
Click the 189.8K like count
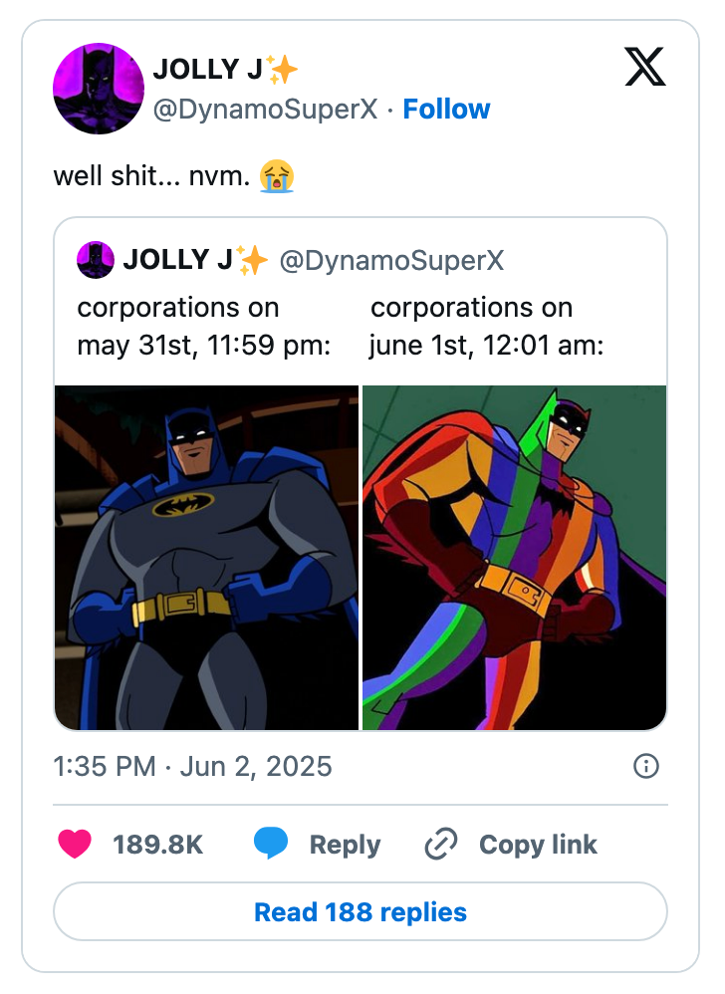coord(155,845)
